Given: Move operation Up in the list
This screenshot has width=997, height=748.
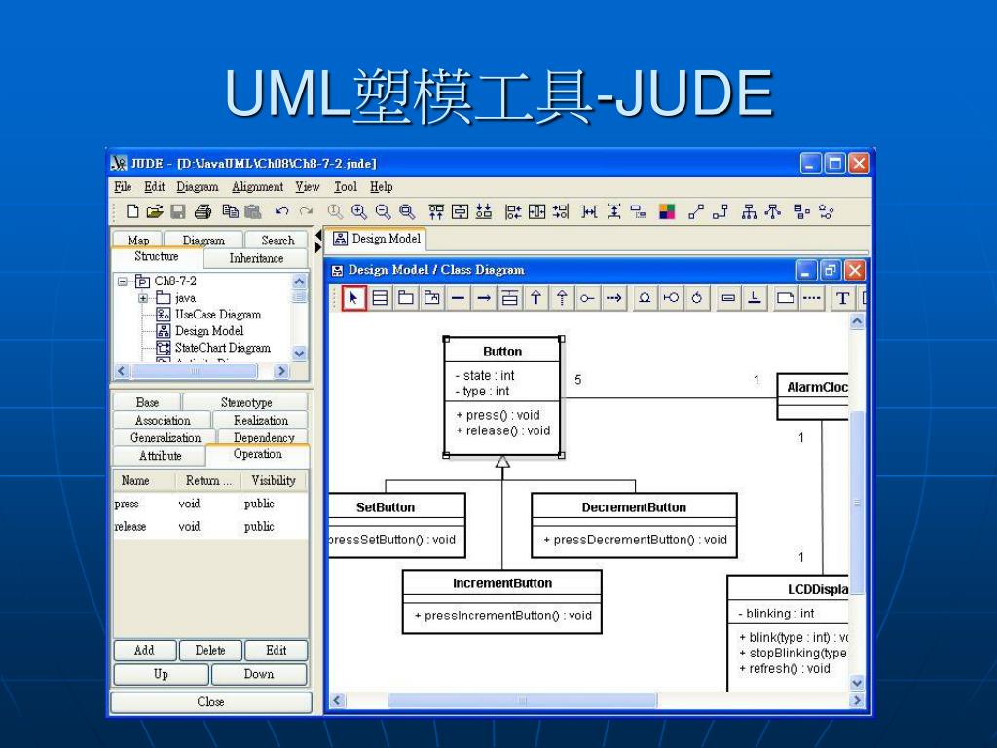Looking at the screenshot, I should [161, 674].
